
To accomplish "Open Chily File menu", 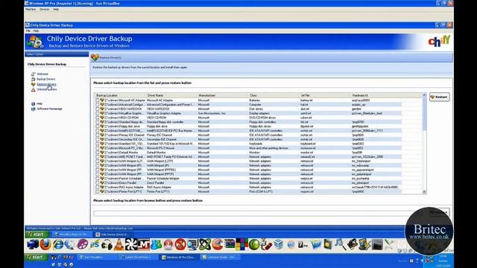I will point(28,31).
